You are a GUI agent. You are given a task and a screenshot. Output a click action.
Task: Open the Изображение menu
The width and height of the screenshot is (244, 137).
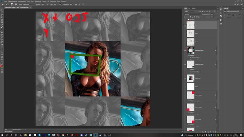click(22, 1)
